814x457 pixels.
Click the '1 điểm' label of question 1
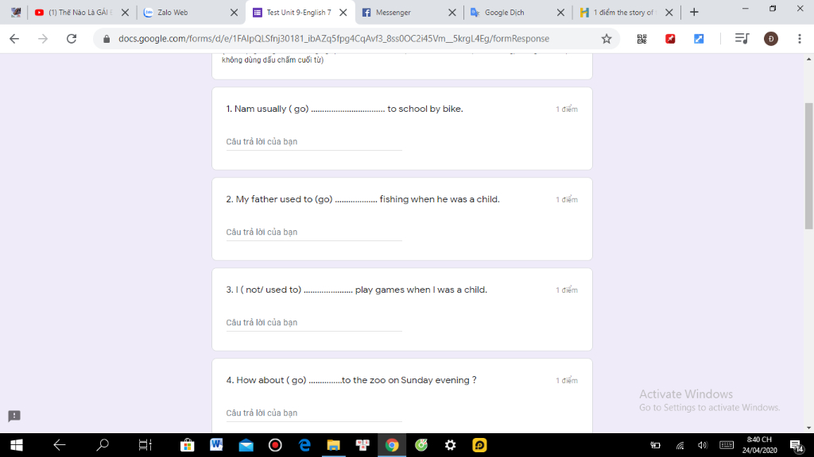(x=566, y=109)
